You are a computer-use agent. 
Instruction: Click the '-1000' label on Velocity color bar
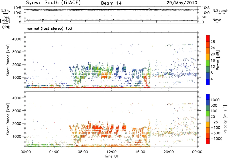(216, 139)
